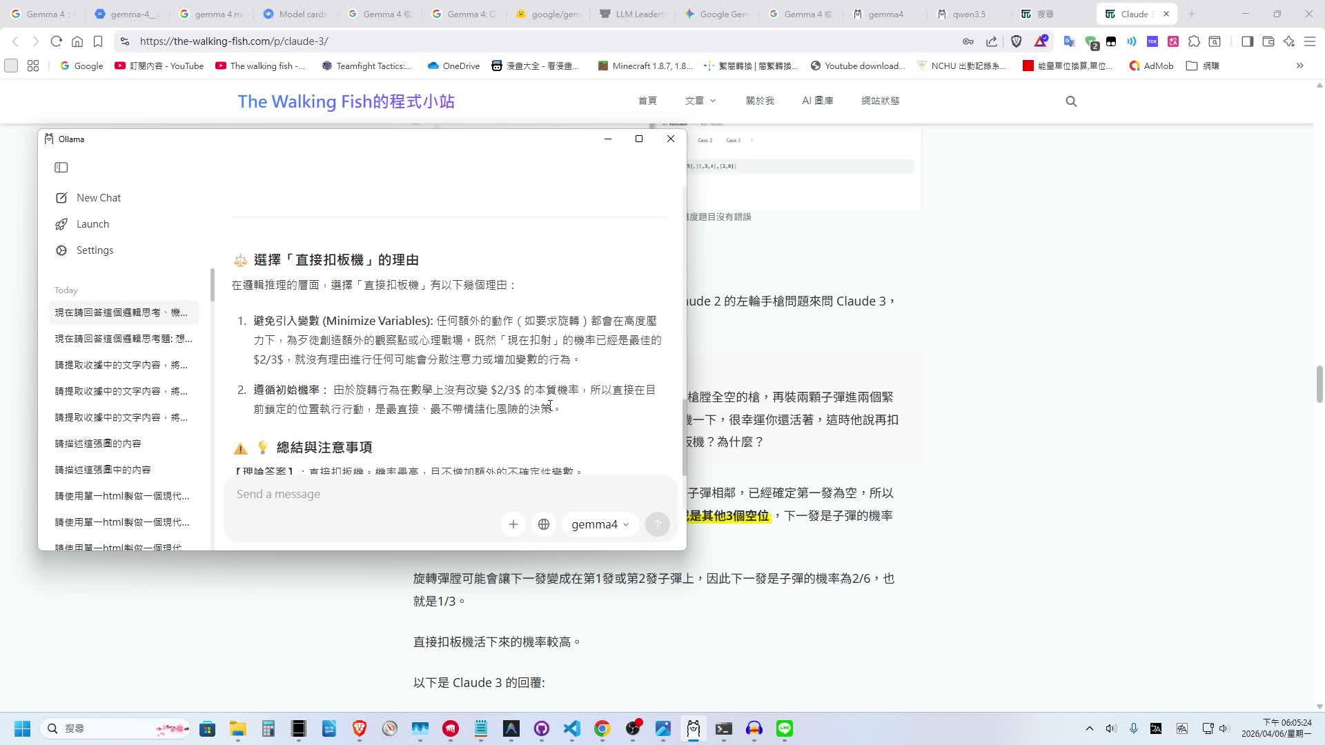Screen dimensions: 1325x745
Task: Open File Explorer from taskbar
Action: [238, 728]
